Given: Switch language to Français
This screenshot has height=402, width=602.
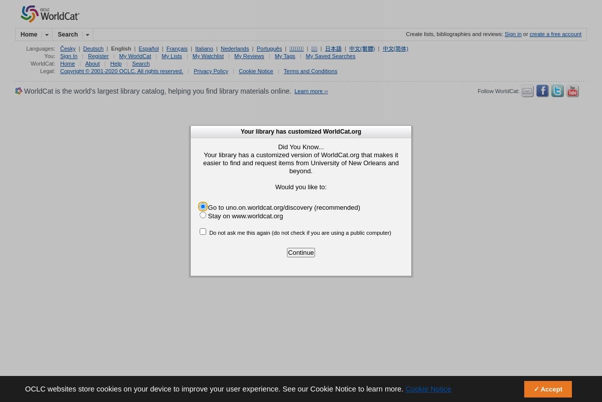Looking at the screenshot, I should 177,49.
